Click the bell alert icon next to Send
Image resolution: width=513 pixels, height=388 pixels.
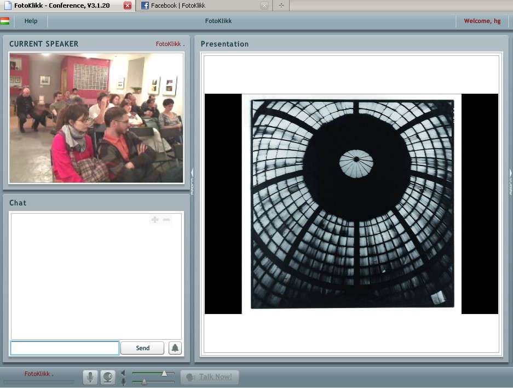coord(175,348)
